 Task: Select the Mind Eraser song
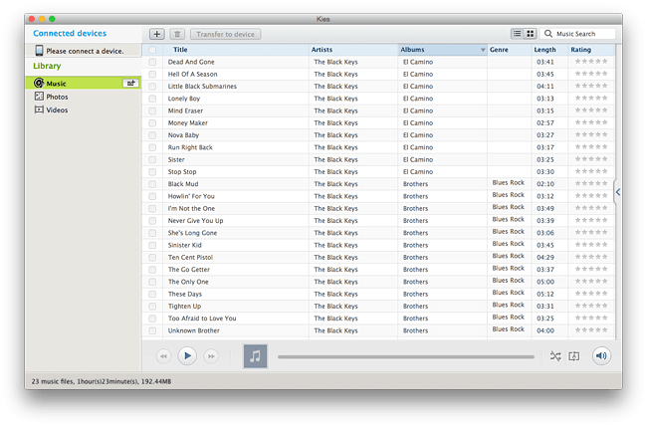tap(185, 110)
